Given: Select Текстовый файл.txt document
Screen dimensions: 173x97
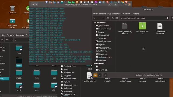Looking at the screenshot, I should coord(160,29).
